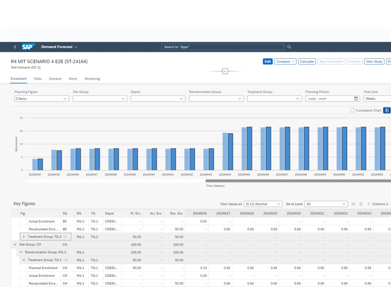Go to previous columns page double arrow

(x=361, y=204)
